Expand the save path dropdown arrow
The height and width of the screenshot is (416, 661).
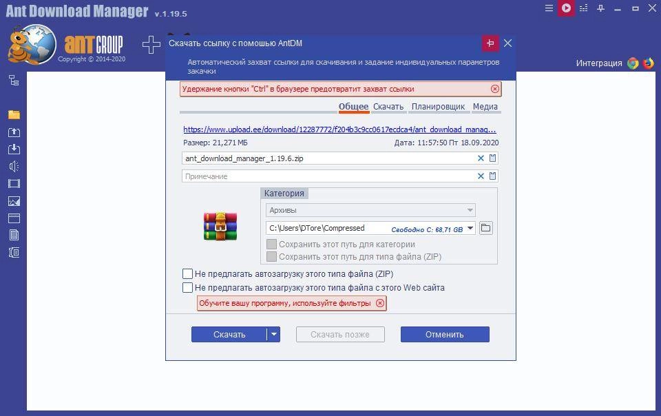tap(470, 228)
